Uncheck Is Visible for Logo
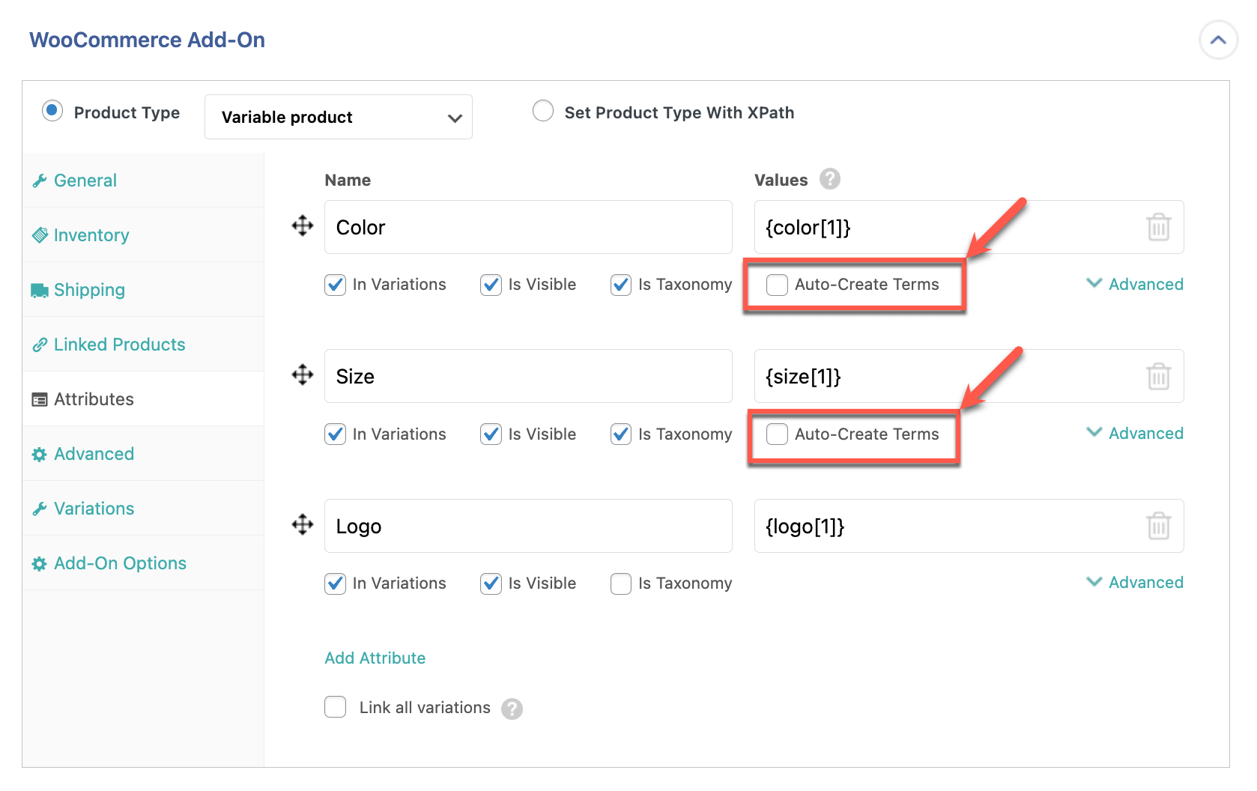This screenshot has width=1257, height=791. pos(491,584)
